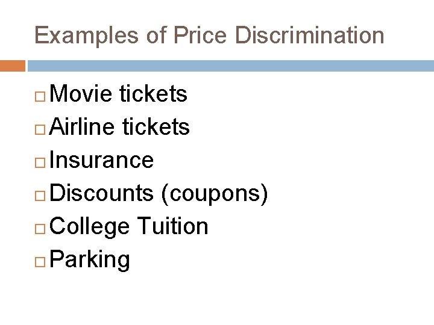The width and height of the screenshot is (434, 325).
Task: Select the Movie tickets line
Action: [119, 94]
